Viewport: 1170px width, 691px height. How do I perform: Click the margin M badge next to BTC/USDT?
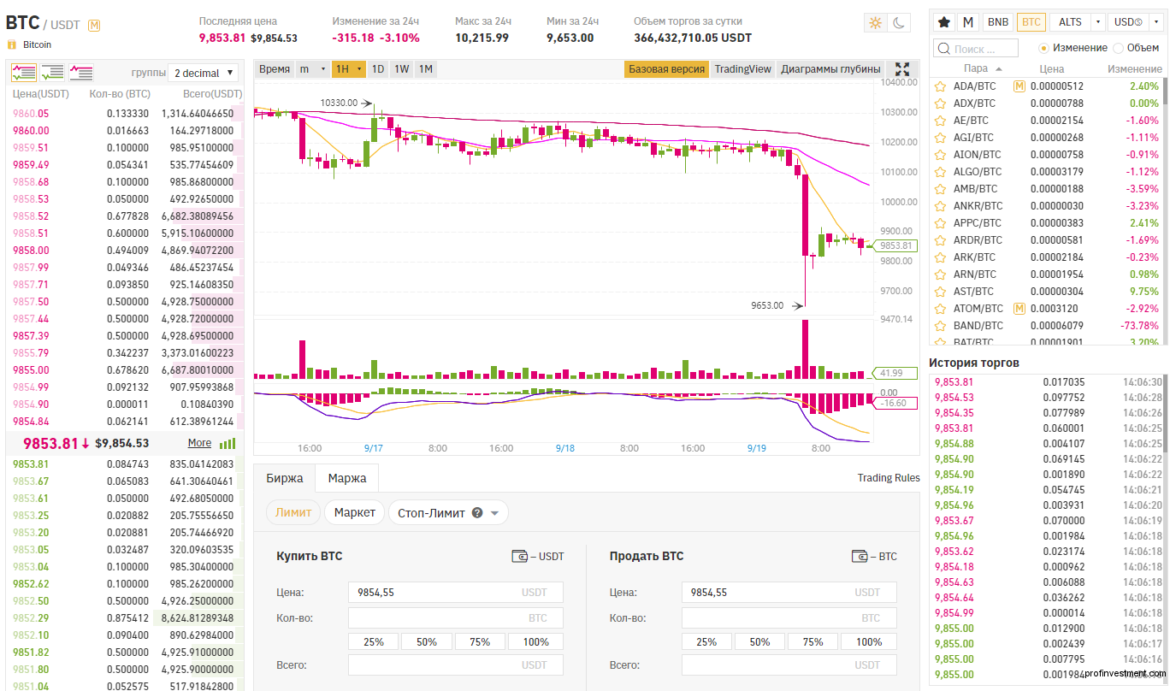94,26
